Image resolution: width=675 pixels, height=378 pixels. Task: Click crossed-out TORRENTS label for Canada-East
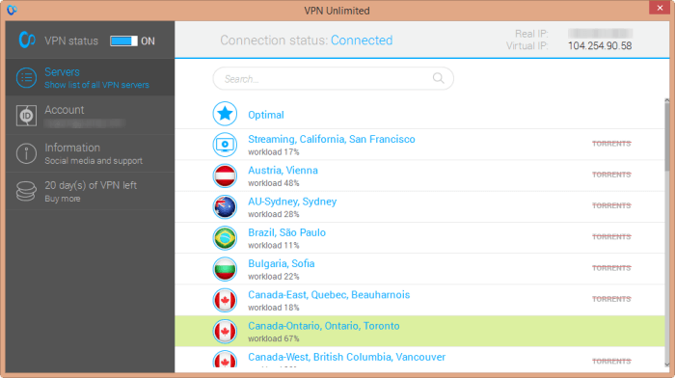pos(611,299)
